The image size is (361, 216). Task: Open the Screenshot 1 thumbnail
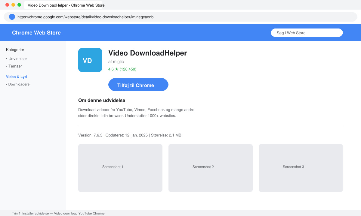pyautogui.click(x=120, y=168)
